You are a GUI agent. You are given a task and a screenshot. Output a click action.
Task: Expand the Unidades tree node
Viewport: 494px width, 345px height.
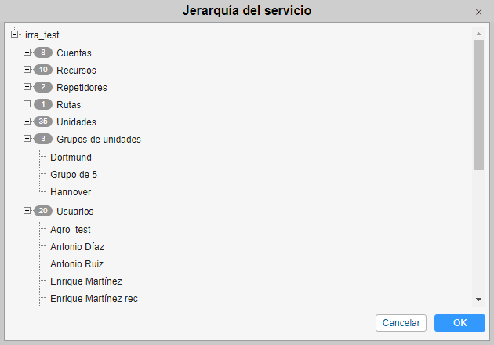click(27, 122)
